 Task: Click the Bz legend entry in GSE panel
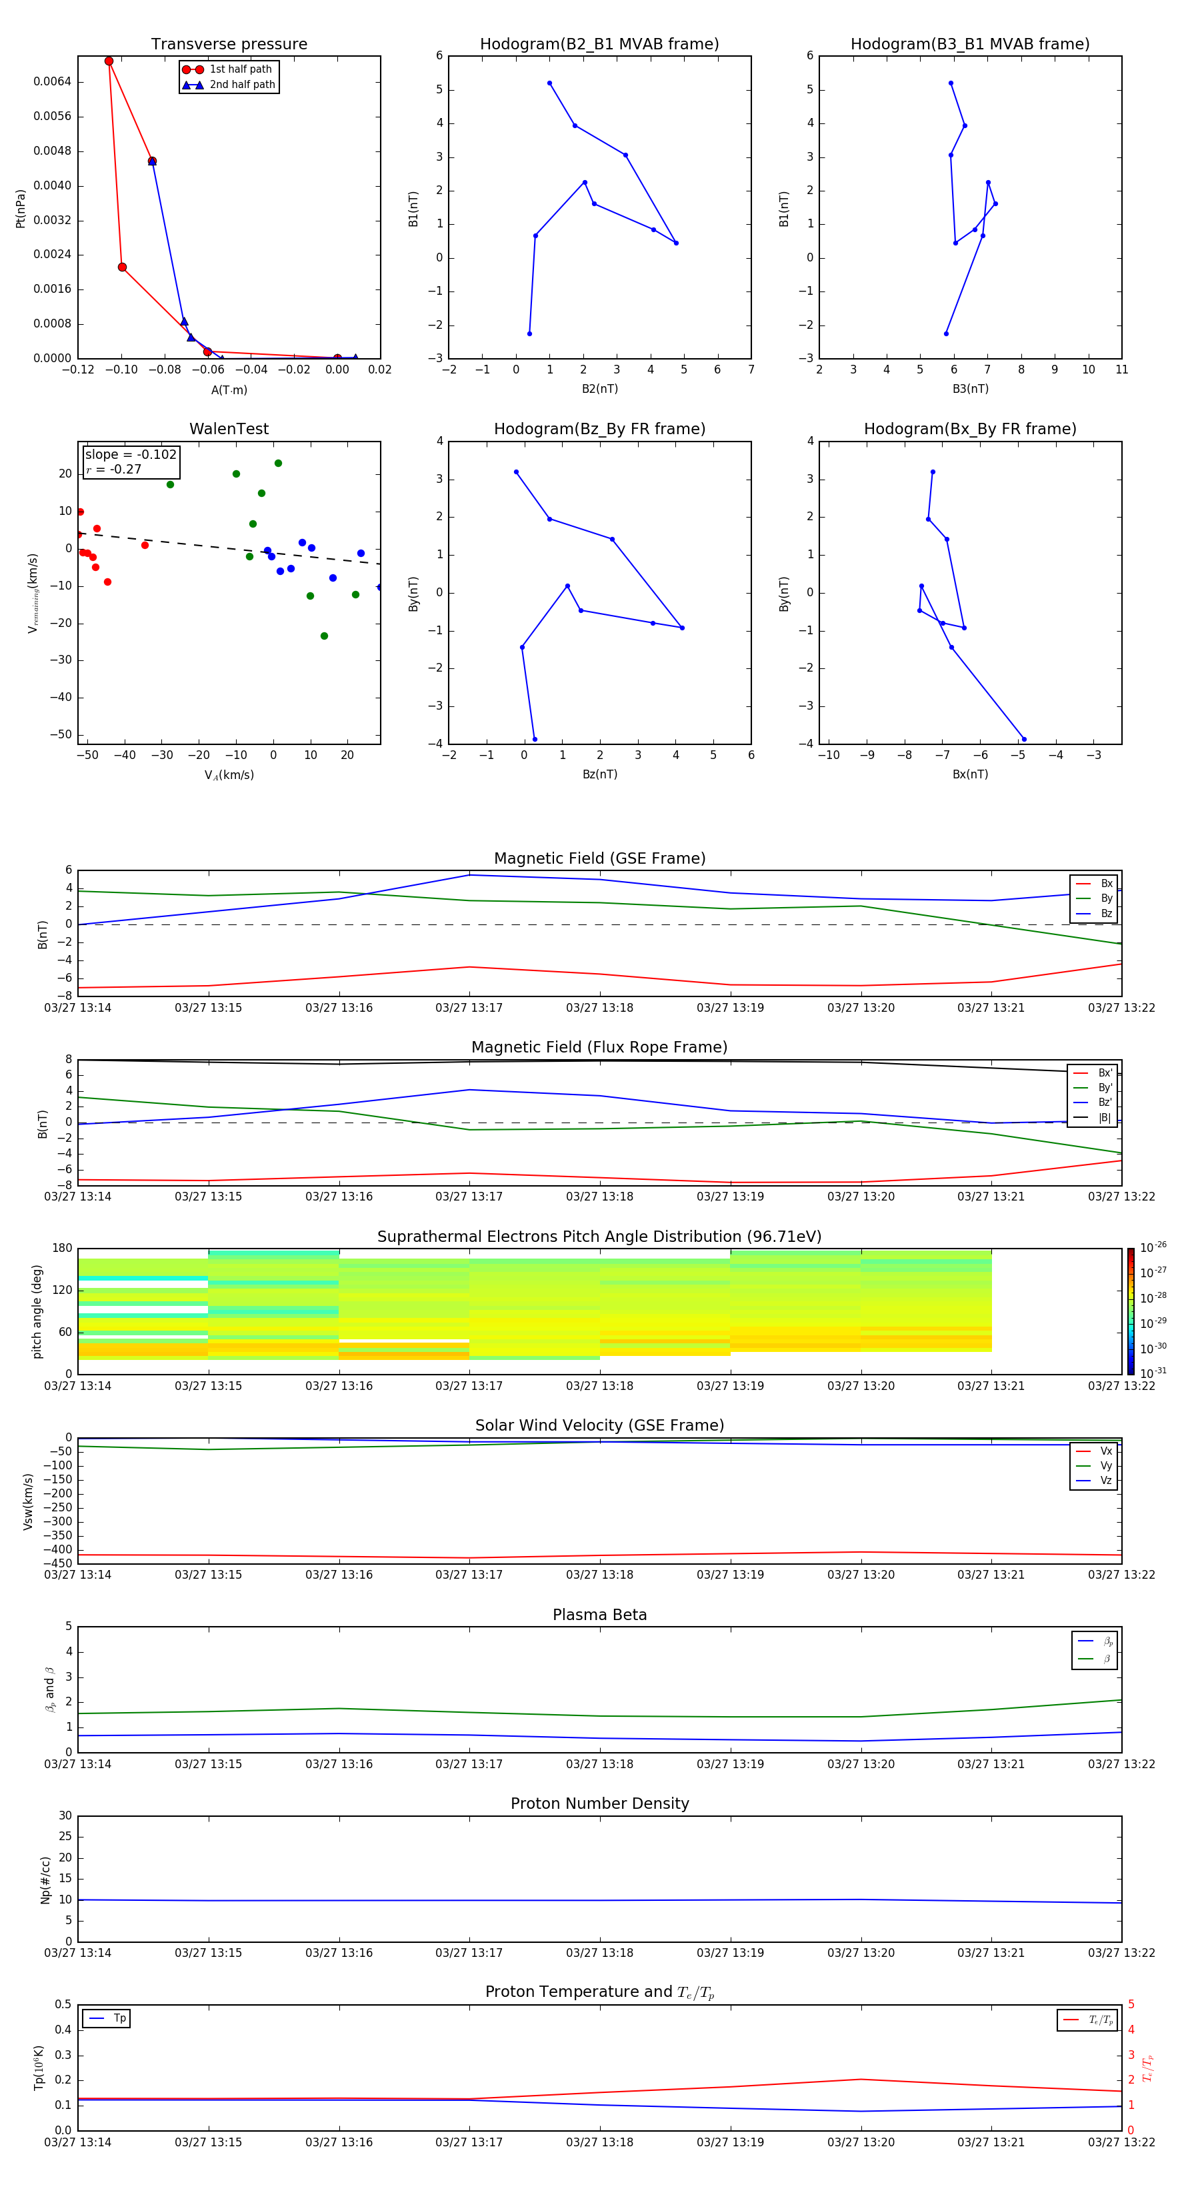coord(1094,913)
